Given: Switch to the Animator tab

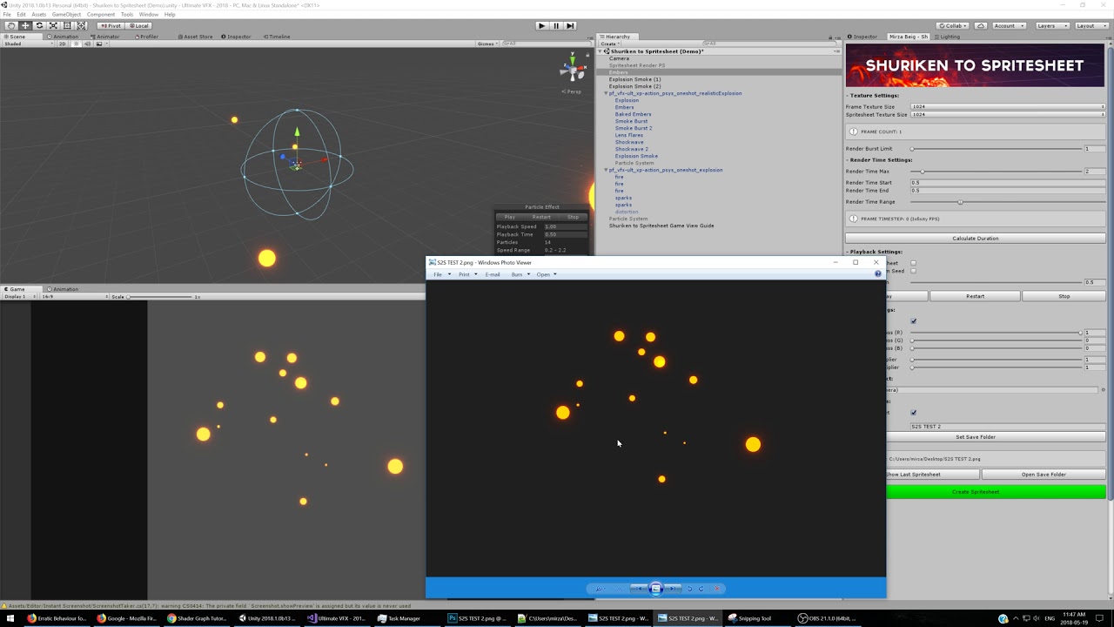Looking at the screenshot, I should [x=105, y=37].
